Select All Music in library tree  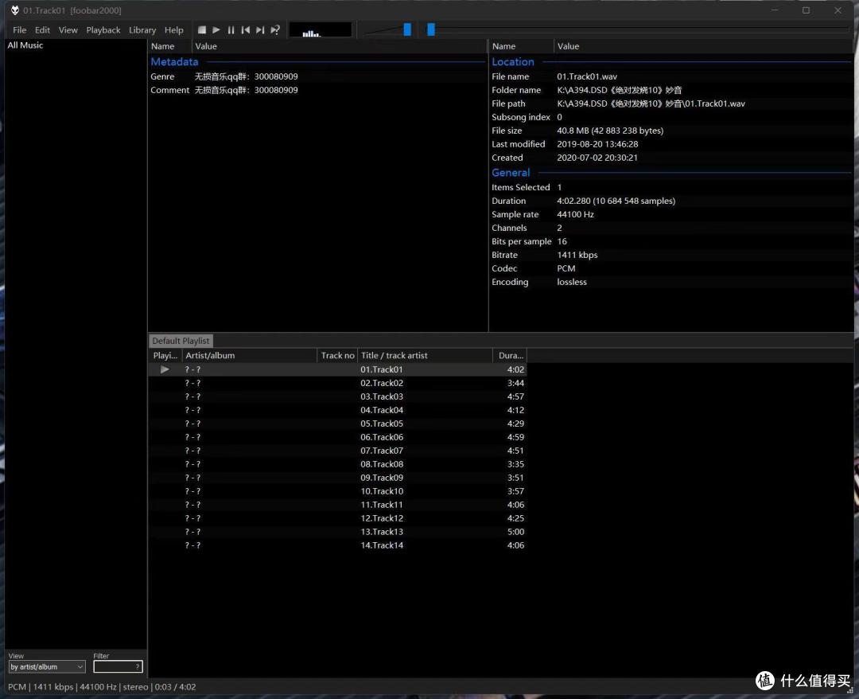coord(25,45)
